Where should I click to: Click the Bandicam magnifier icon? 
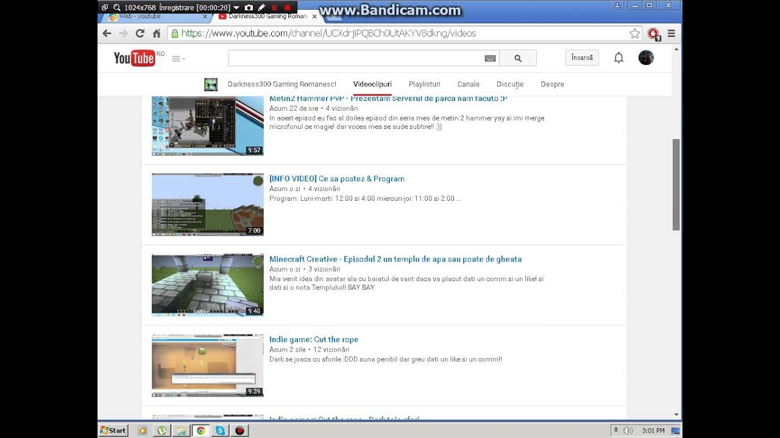tap(116, 7)
